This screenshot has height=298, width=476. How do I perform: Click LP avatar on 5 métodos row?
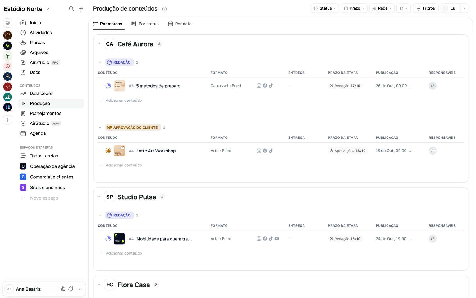coord(432,86)
